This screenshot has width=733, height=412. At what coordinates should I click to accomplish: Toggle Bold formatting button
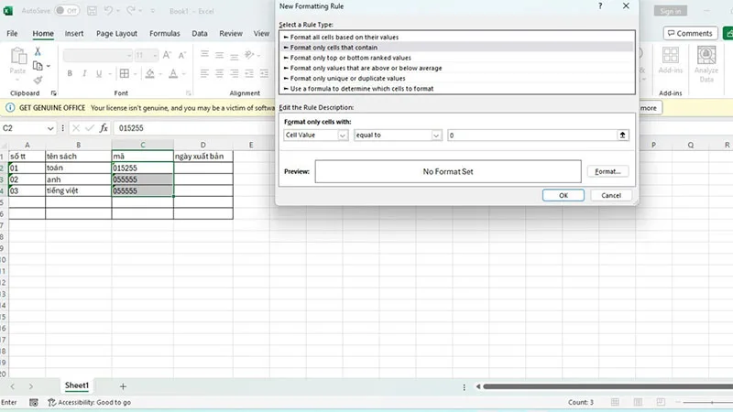tap(70, 73)
